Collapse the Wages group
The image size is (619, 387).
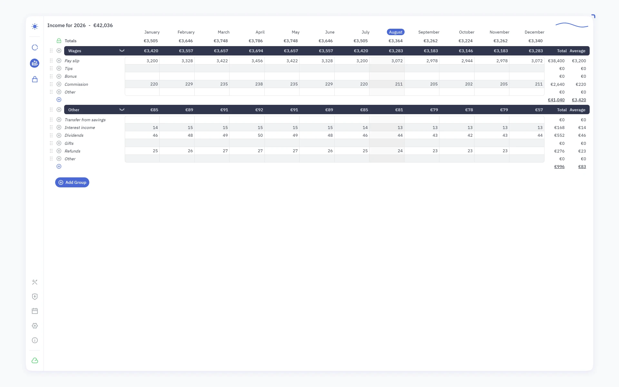[122, 51]
